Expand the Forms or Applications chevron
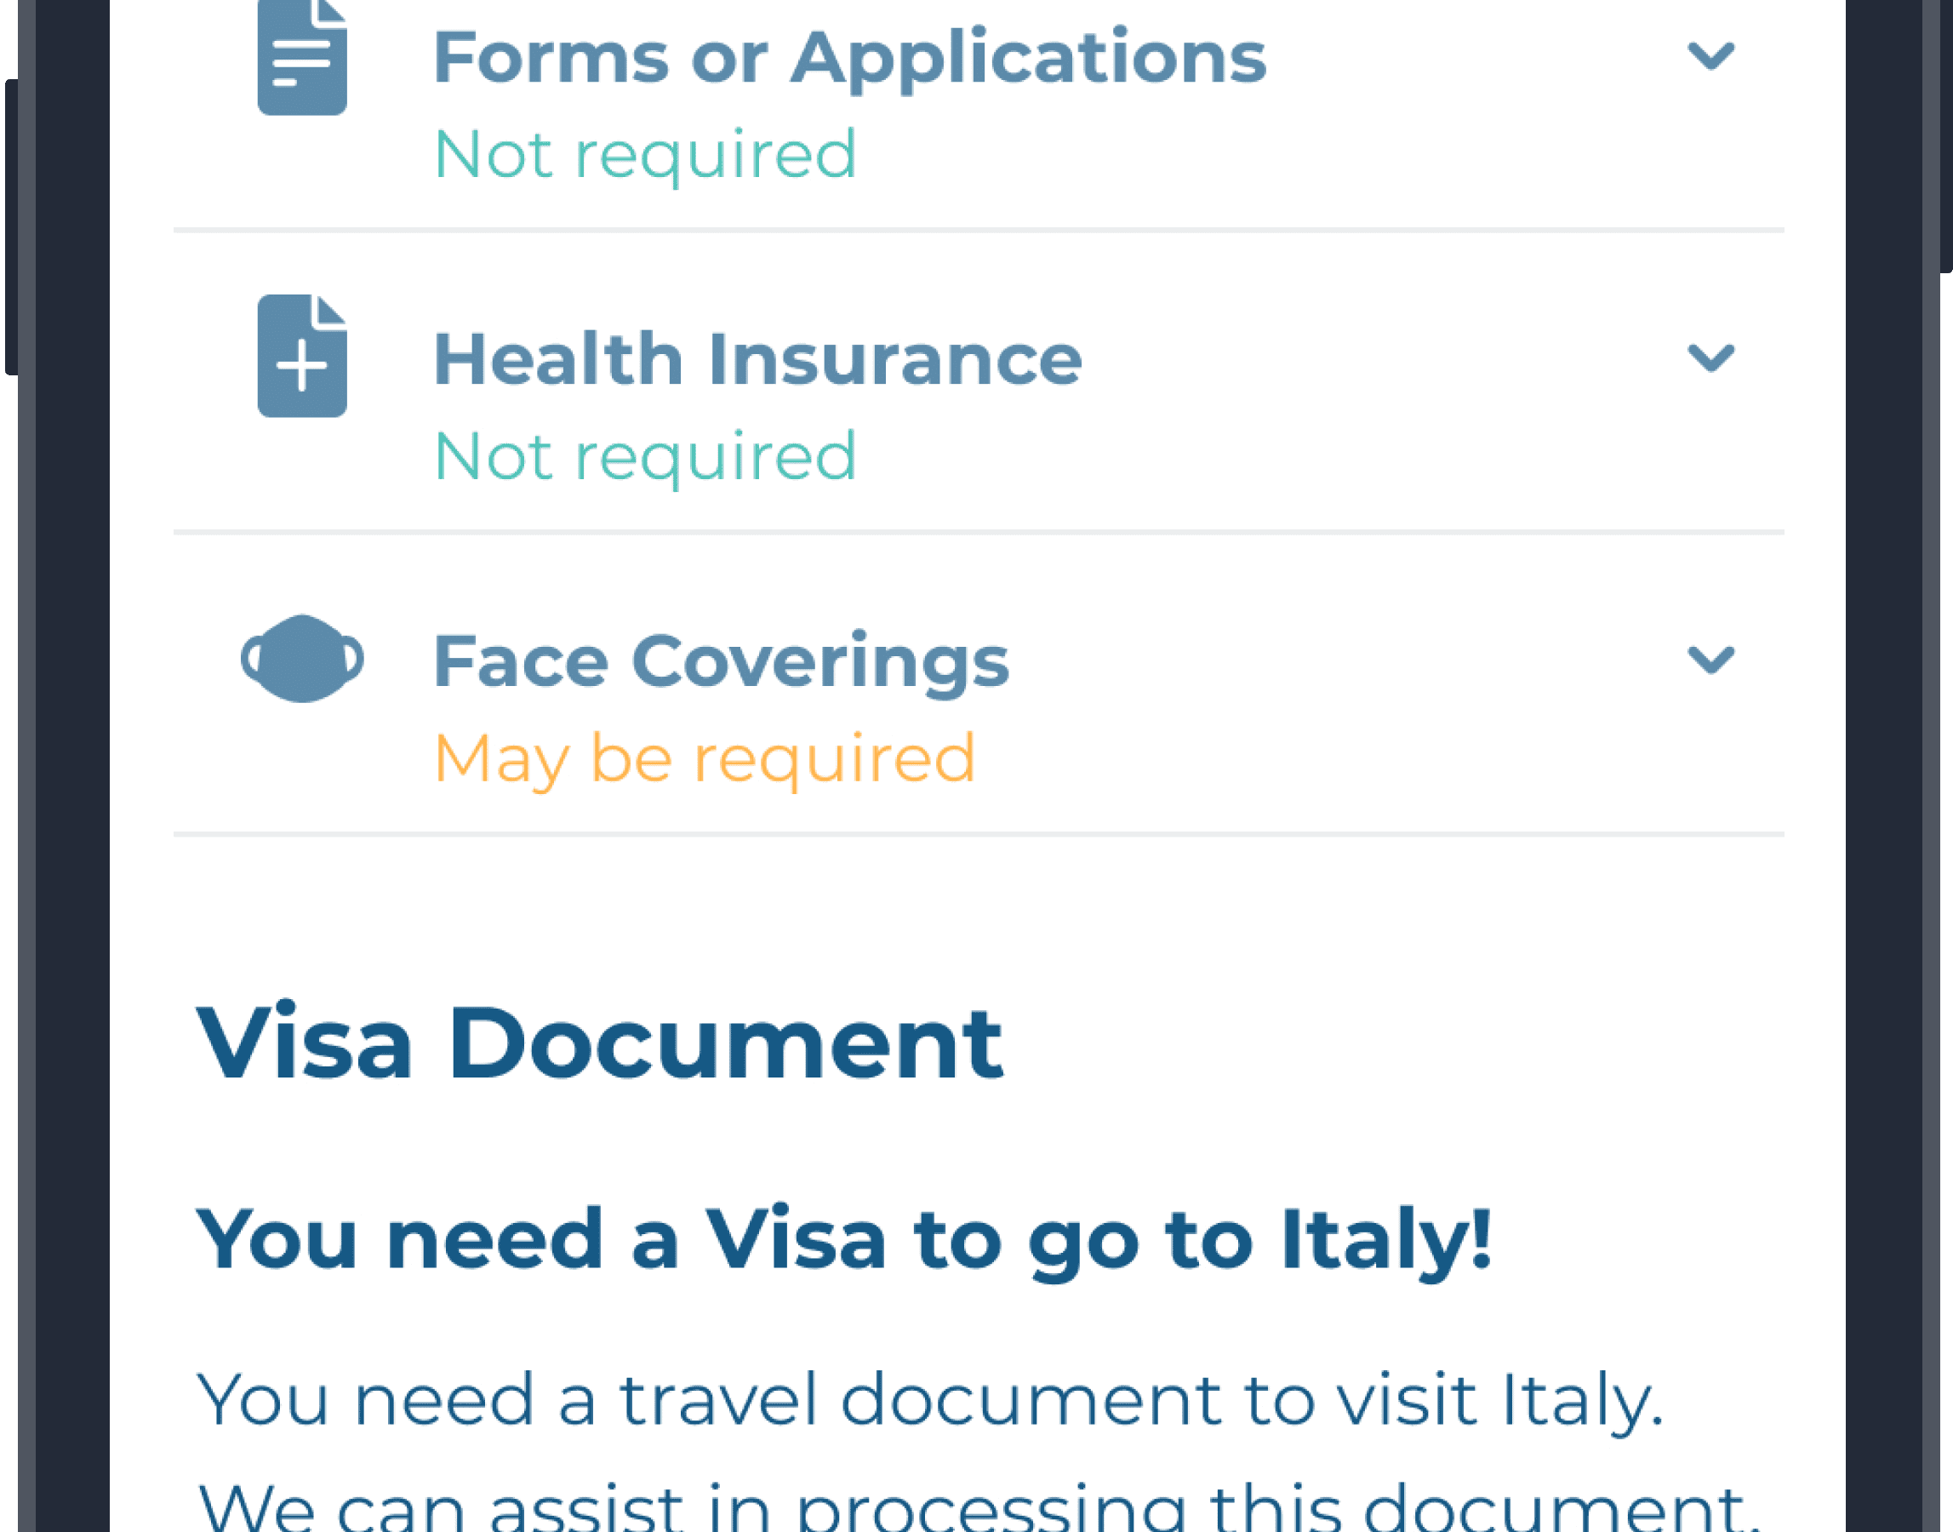 pos(1710,56)
